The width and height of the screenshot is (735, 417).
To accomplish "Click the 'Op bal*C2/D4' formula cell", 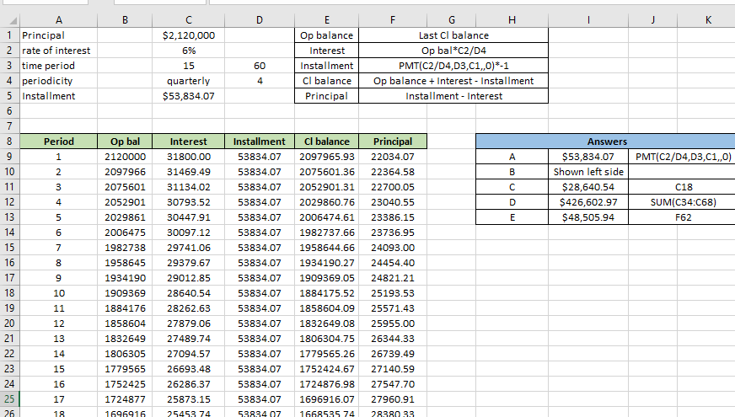I will coord(453,51).
